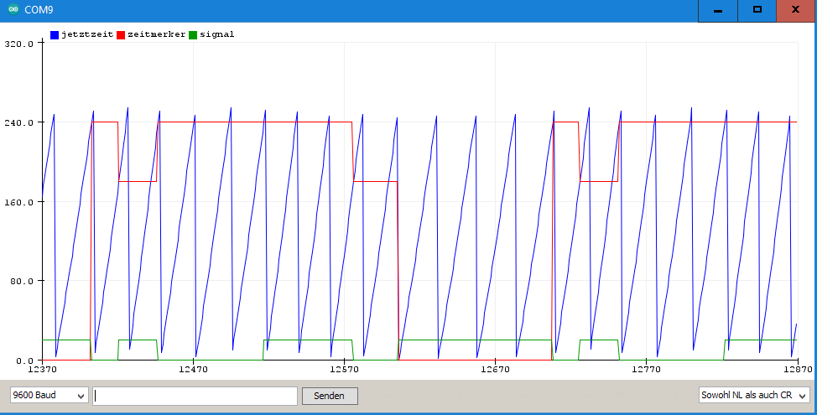Viewport: 817px width, 415px height.
Task: Click the red zeitmerker legend swatch
Action: point(120,35)
